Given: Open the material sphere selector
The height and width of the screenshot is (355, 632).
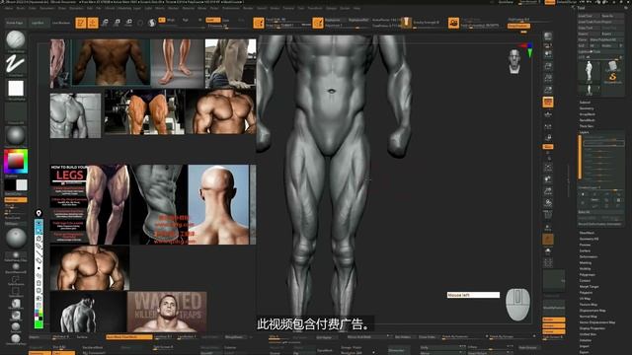Looking at the screenshot, I should click(16, 136).
